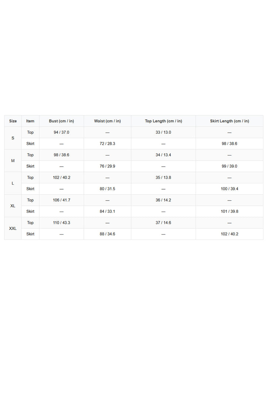Click the Size column header
Screen dimensions: 266x399
tap(13, 121)
